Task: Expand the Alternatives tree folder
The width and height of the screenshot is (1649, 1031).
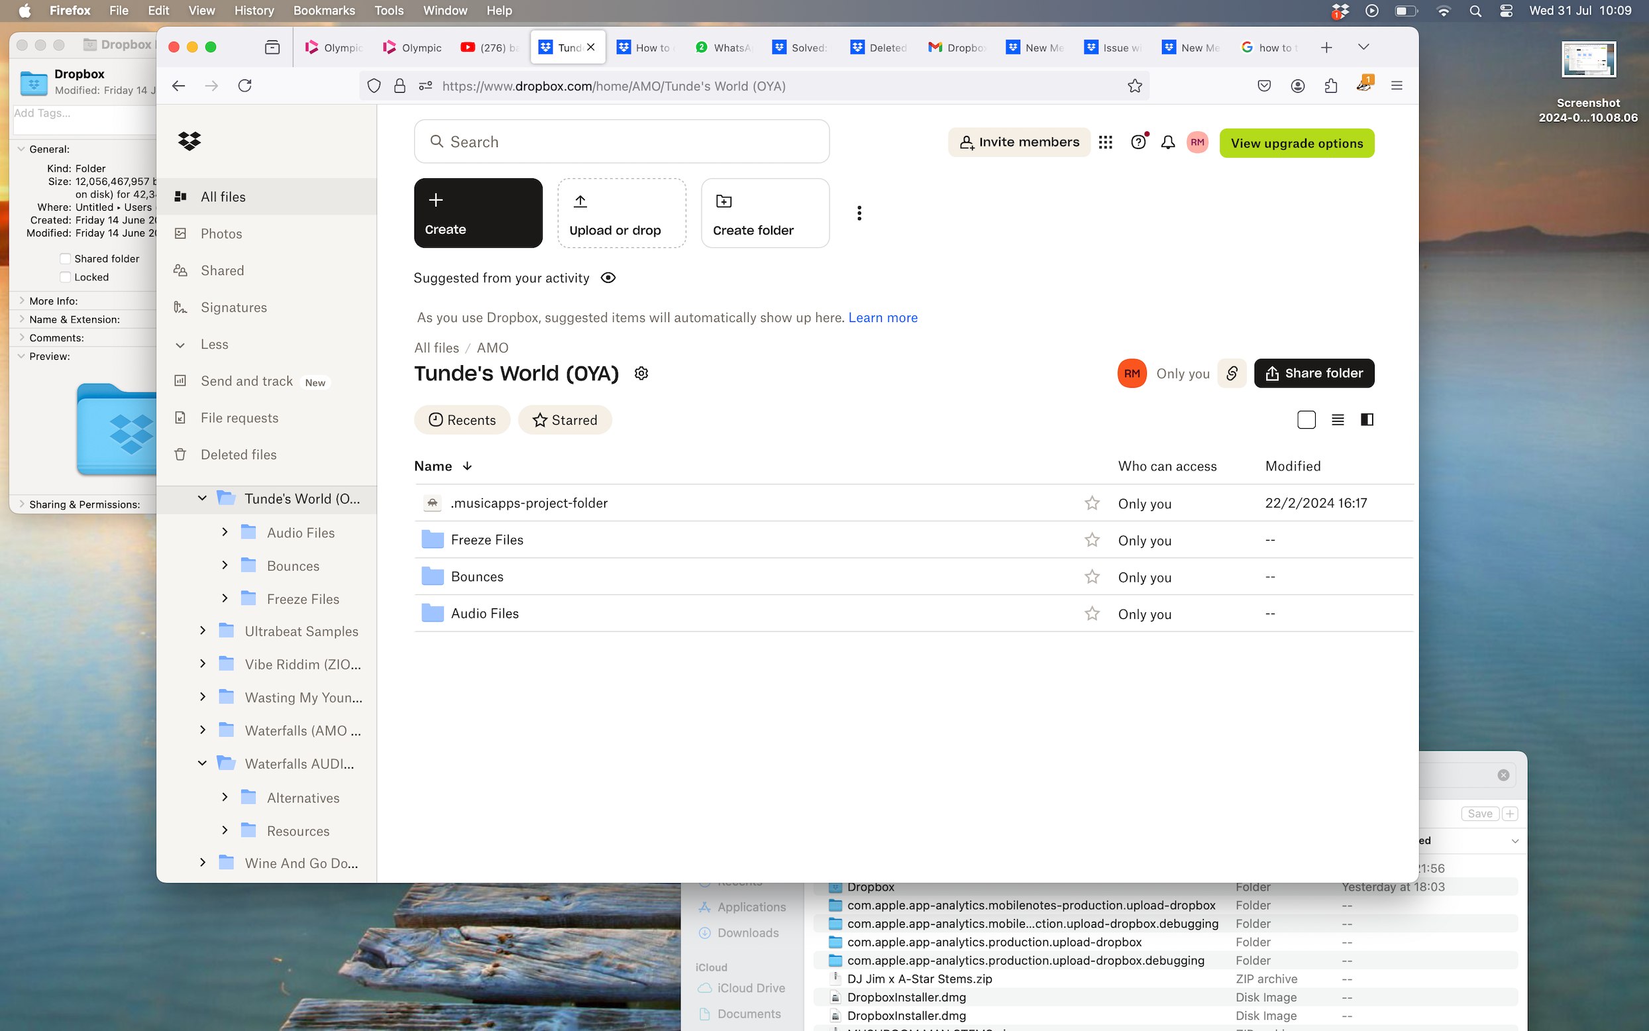Action: click(225, 796)
